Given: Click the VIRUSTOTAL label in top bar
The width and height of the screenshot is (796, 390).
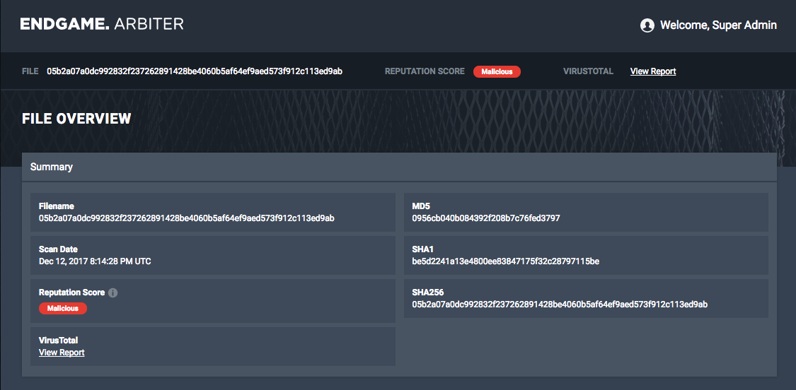Looking at the screenshot, I should coord(589,71).
